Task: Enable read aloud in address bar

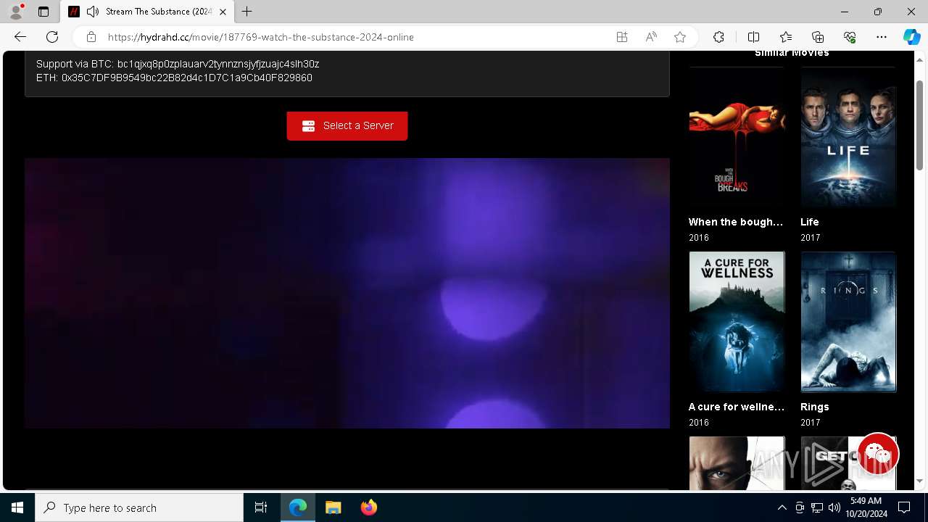Action: pos(651,37)
